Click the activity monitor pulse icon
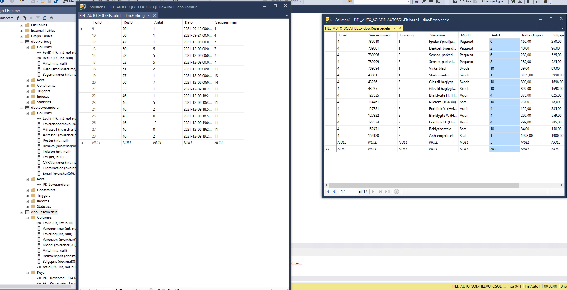Image resolution: width=567 pixels, height=290 pixels. click(x=51, y=18)
